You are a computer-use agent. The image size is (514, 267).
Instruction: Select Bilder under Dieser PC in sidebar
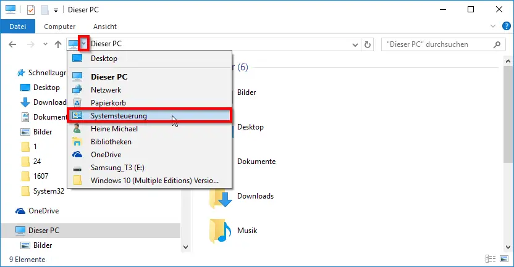[36, 245]
